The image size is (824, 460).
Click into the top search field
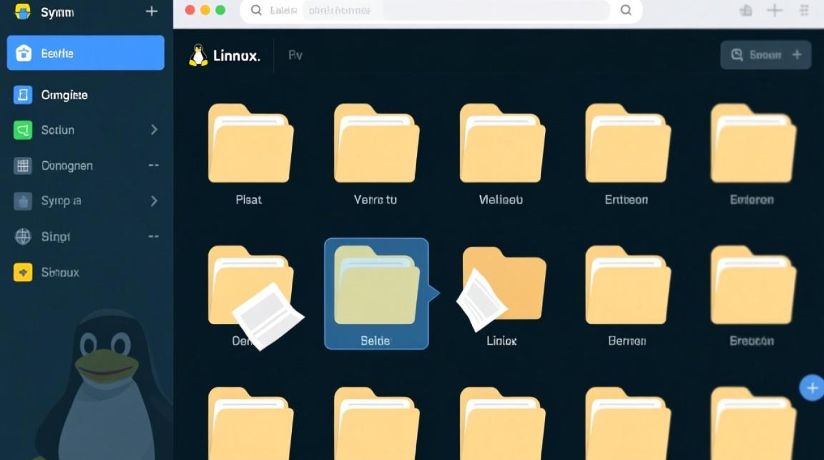(x=429, y=10)
